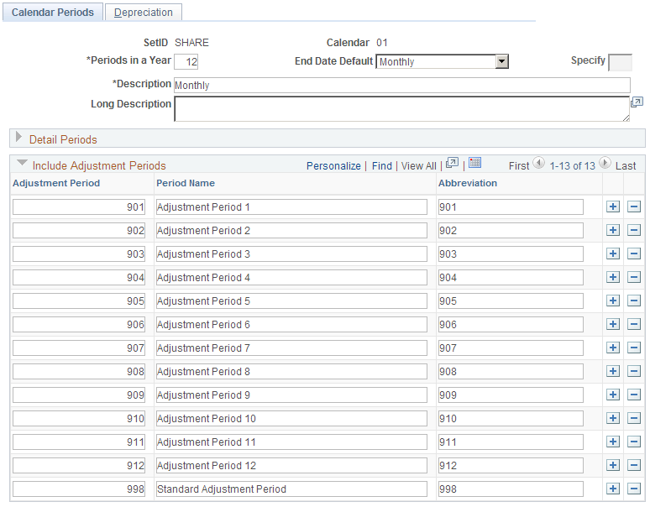Image resolution: width=650 pixels, height=507 pixels.
Task: Edit the Period Name 'Adjustment Period 10'
Action: tap(291, 418)
